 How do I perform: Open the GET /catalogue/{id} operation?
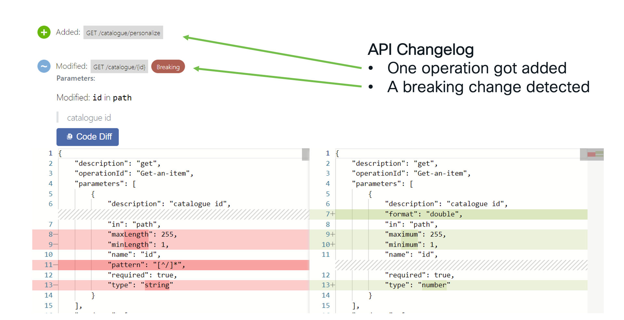[x=119, y=67]
